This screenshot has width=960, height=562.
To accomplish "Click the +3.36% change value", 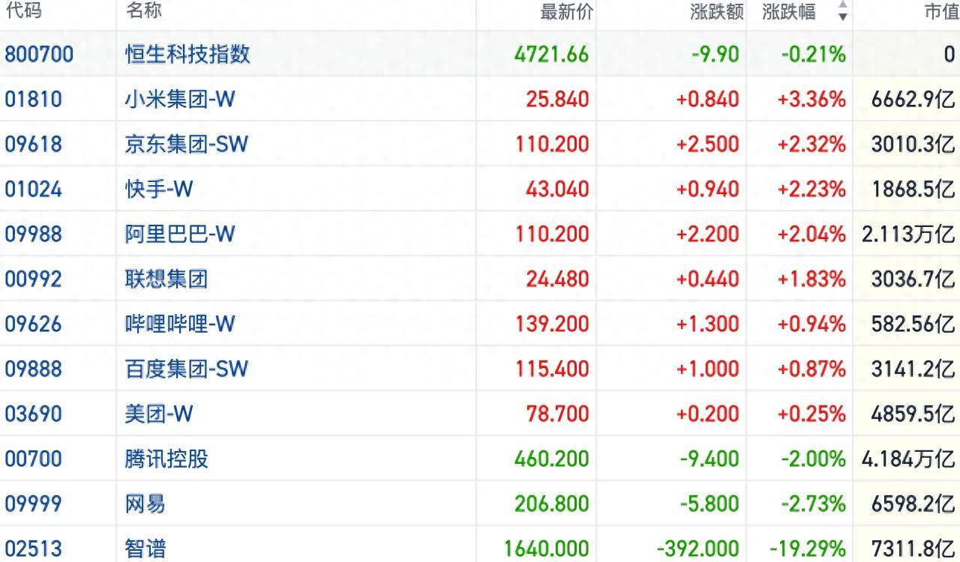I will 812,99.
